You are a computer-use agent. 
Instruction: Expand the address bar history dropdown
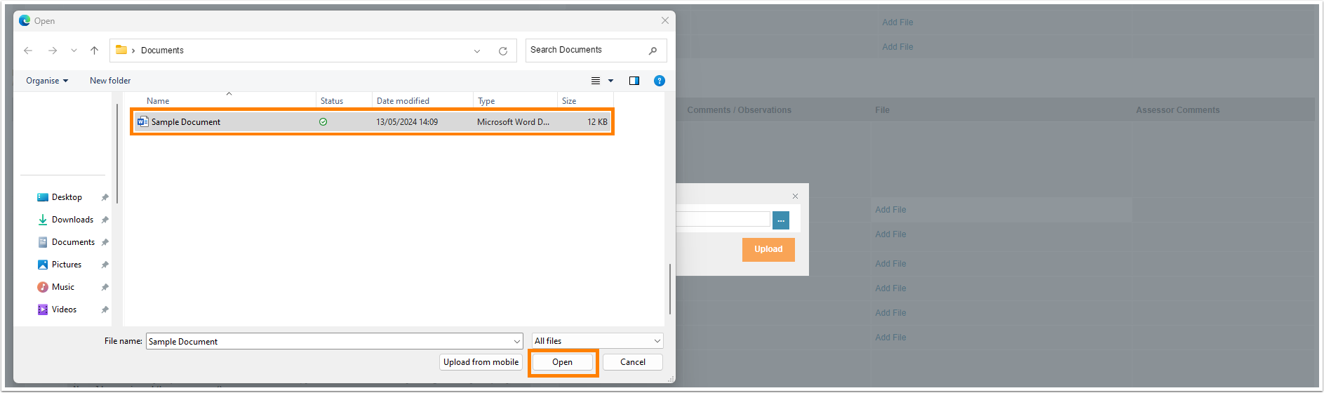pyautogui.click(x=477, y=51)
